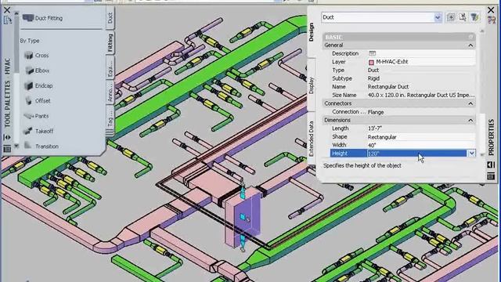501x282 pixels.
Task: Toggle auto-hide on Tool Palettes
Action: tap(7, 137)
